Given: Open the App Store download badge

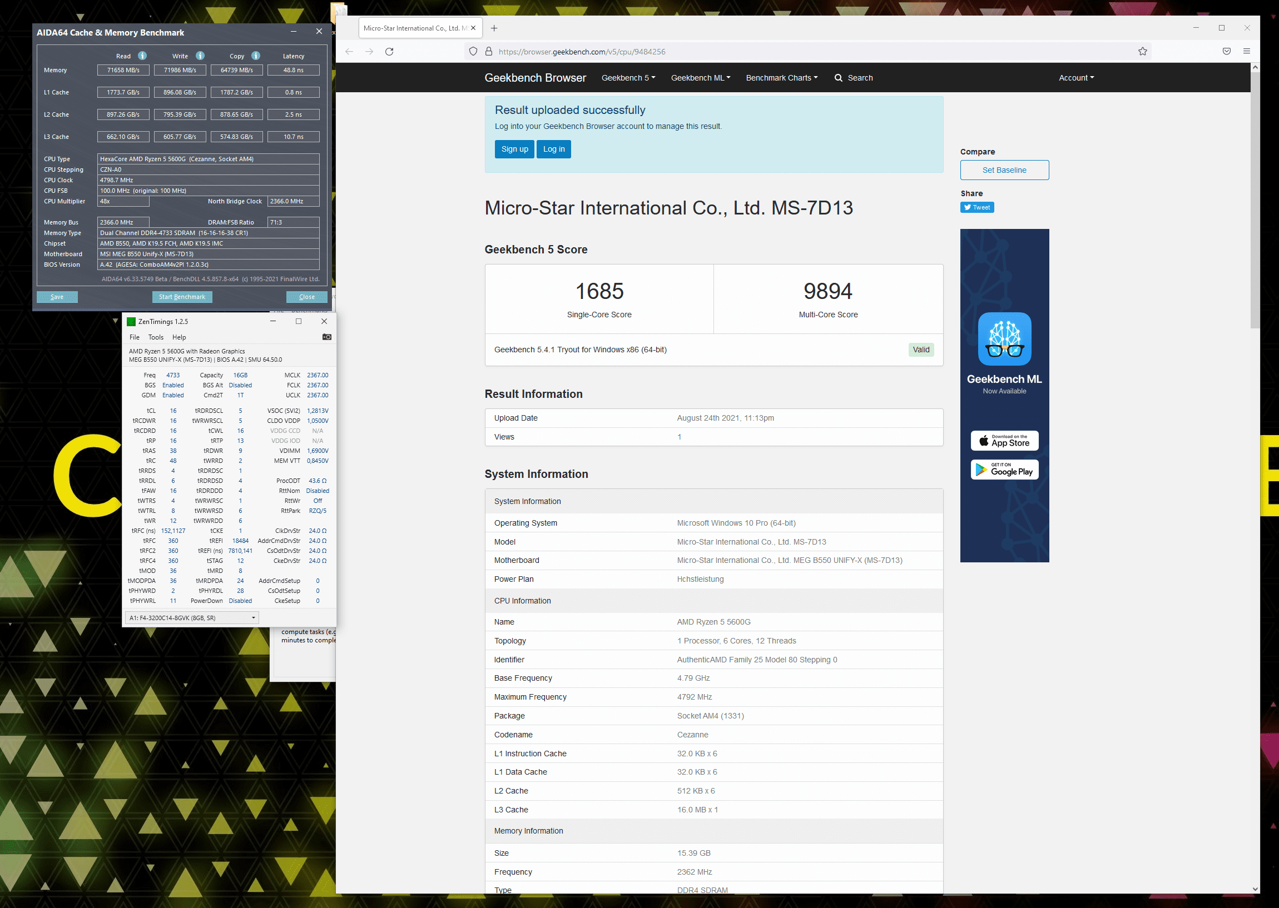Looking at the screenshot, I should 1004,441.
